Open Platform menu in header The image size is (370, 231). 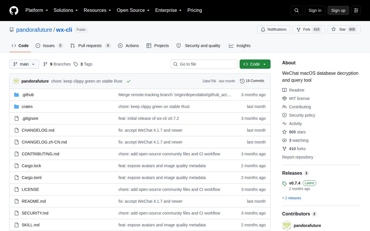(36, 10)
